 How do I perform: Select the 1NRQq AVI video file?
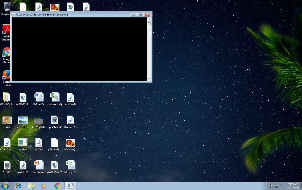coord(7,166)
